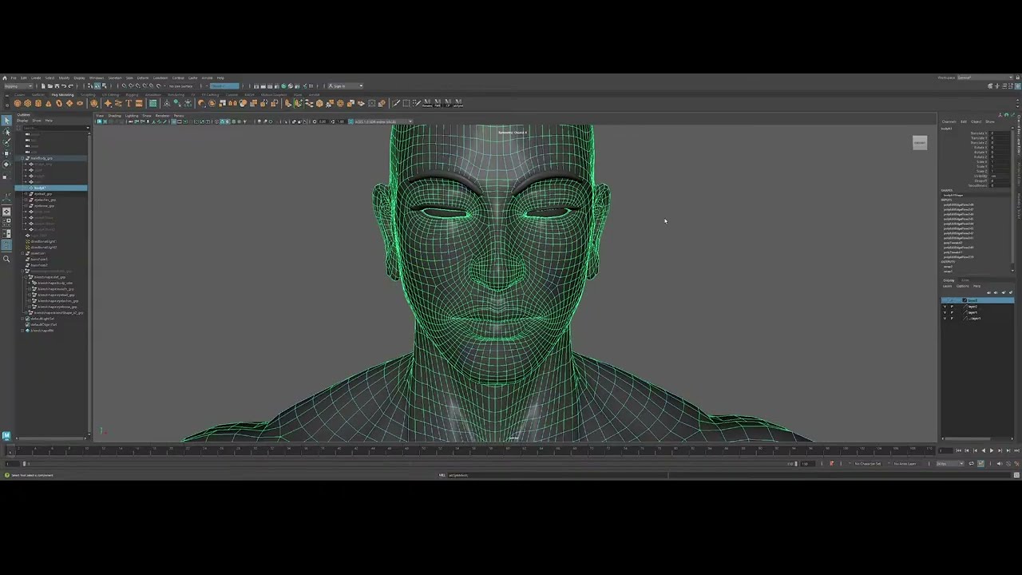Click the Redo icon in status line
Viewport: 1022px width, 575px height.
click(x=71, y=86)
